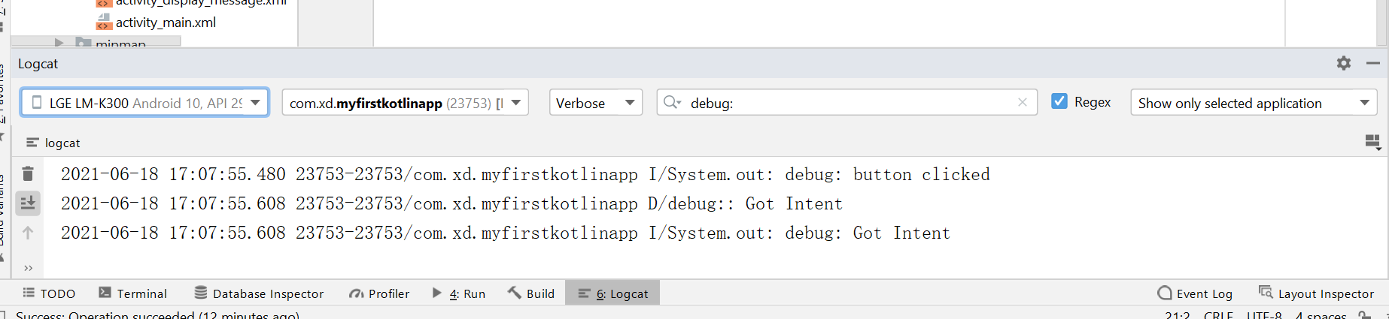This screenshot has height=319, width=1389.
Task: Open the Layout Inspector
Action: click(1316, 293)
